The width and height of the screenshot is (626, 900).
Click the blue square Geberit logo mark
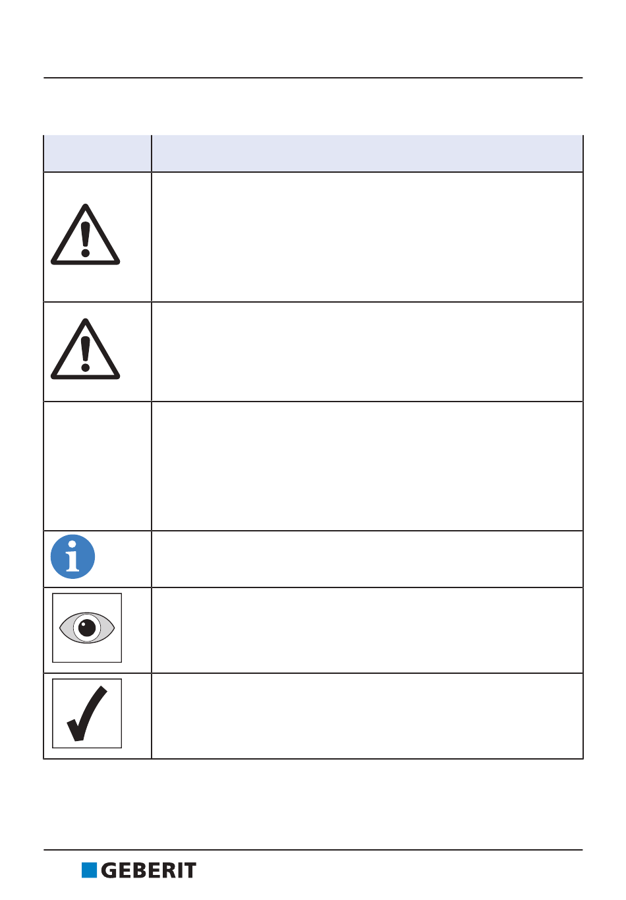pyautogui.click(x=89, y=870)
